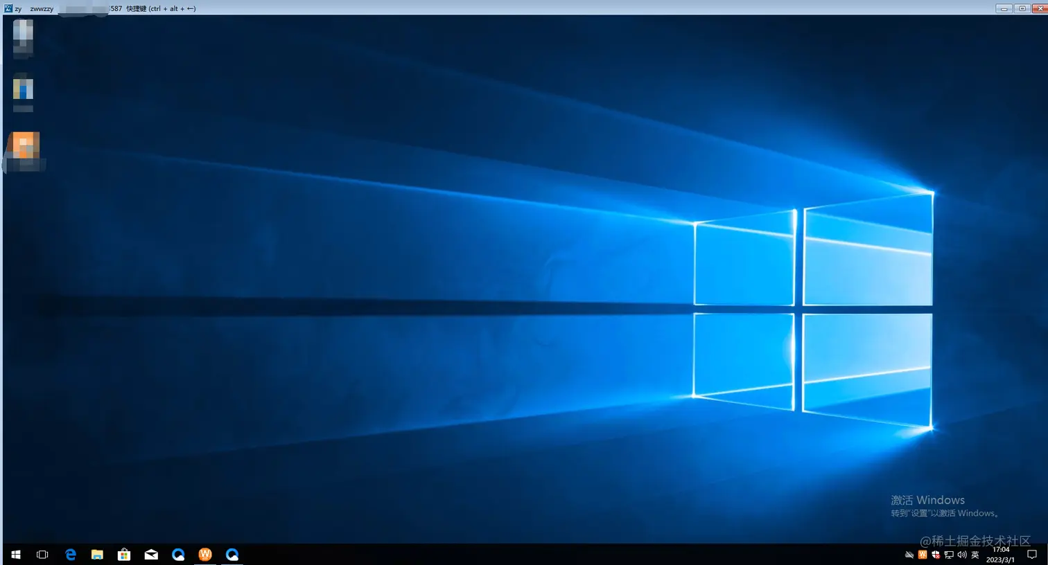Minimize the remote desktop window
1048x565 pixels.
coord(1004,8)
